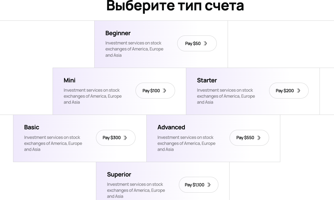Click the double-chevron icon beside Pay $300

[x=125, y=138]
